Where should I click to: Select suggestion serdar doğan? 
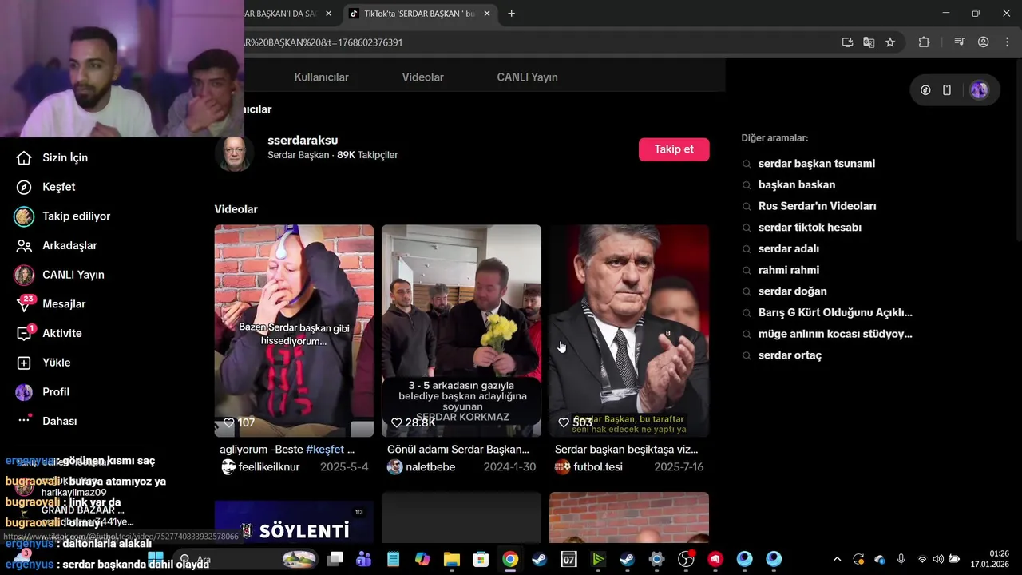pos(792,291)
